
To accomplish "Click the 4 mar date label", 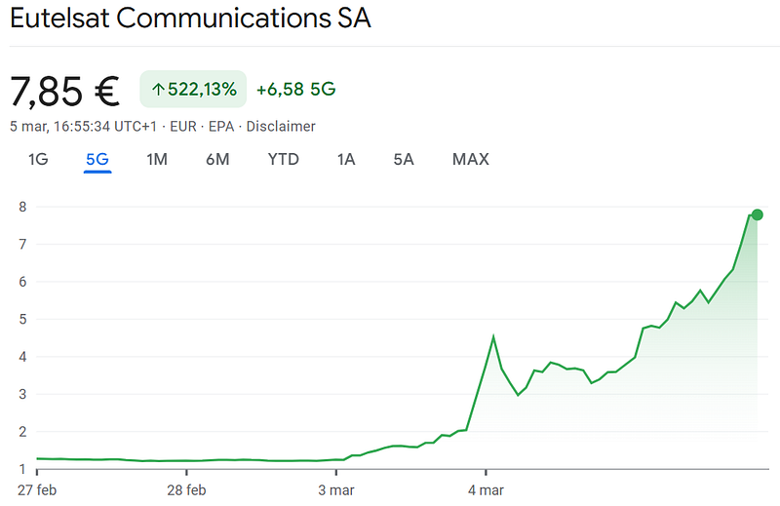I will pos(485,489).
